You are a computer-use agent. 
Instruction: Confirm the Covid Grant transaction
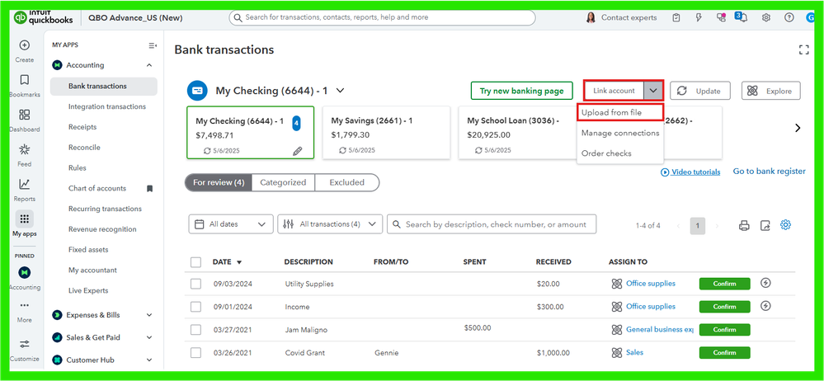[x=724, y=353]
